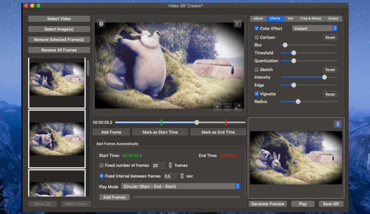Select Fixed number of frames radio
The height and width of the screenshot is (214, 370).
coord(101,165)
